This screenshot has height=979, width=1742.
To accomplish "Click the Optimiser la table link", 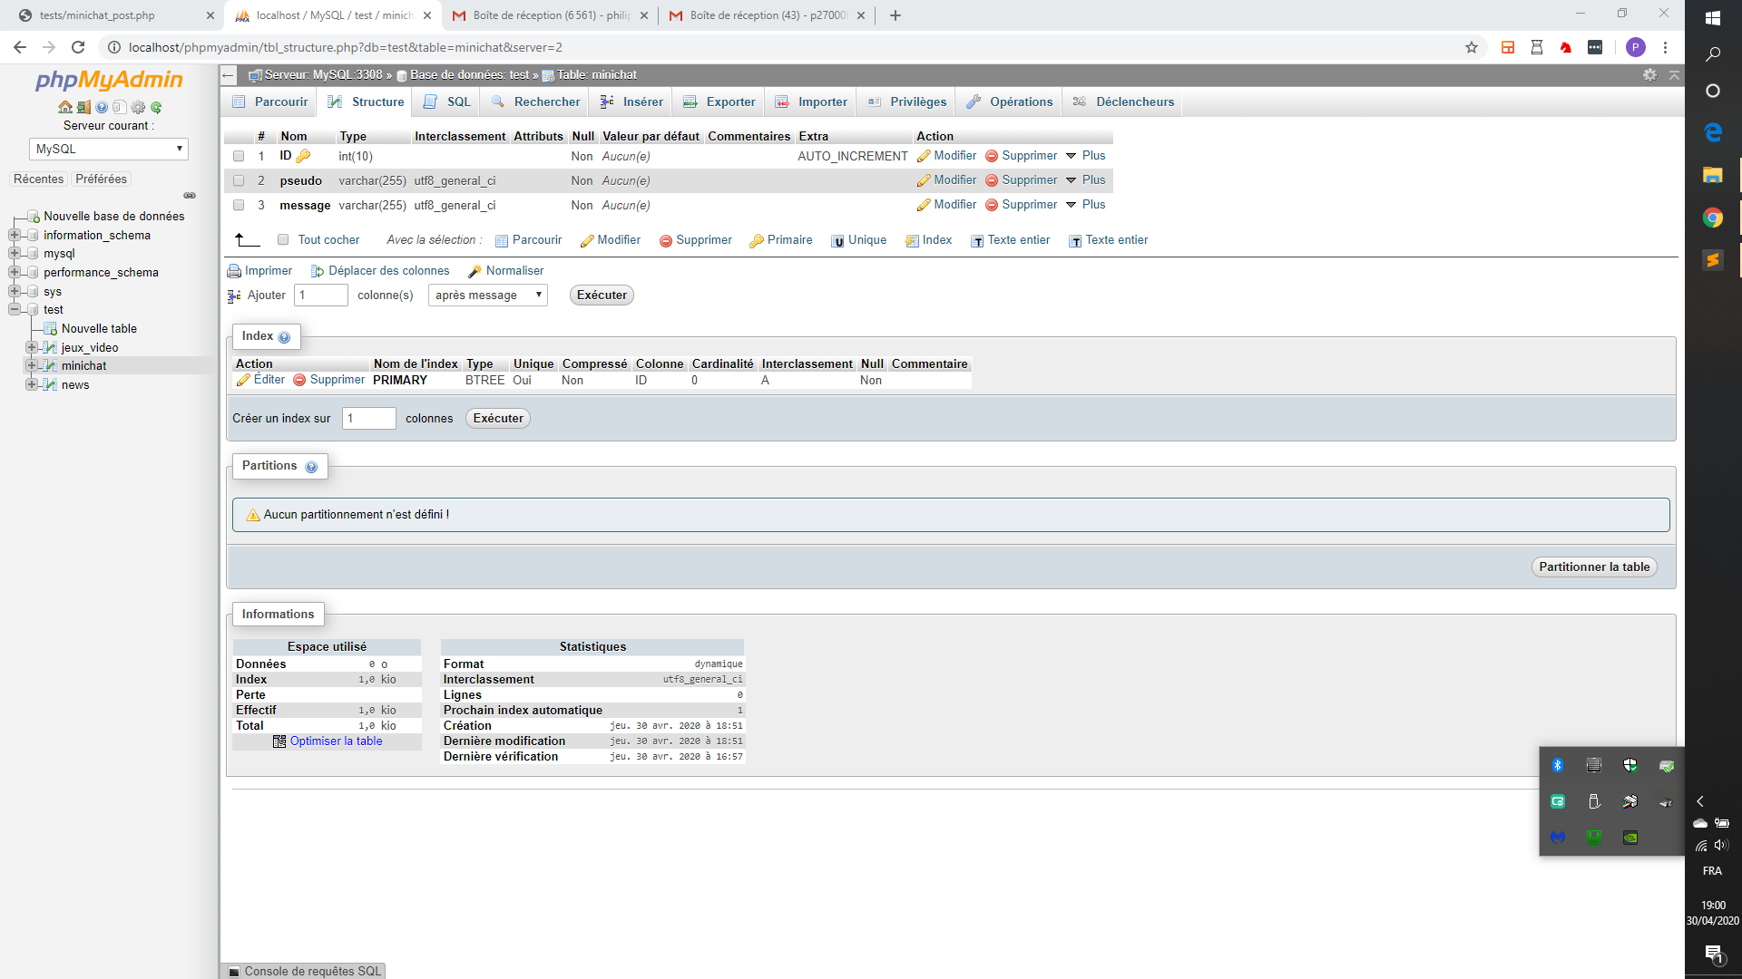I will coord(336,741).
